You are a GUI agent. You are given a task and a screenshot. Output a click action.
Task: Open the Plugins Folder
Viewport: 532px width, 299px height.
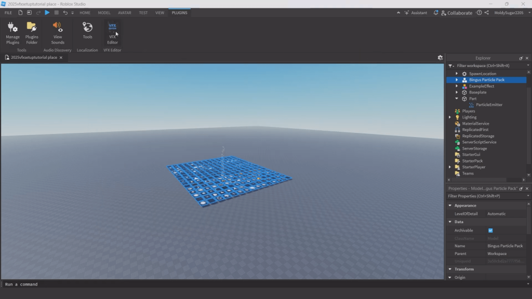(x=32, y=33)
